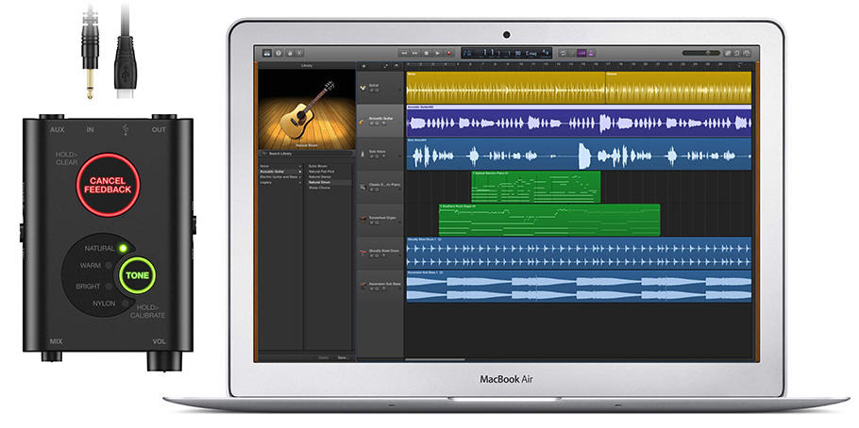
Task: Click the acoustic guitar patch thumbnail image
Action: click(x=307, y=109)
